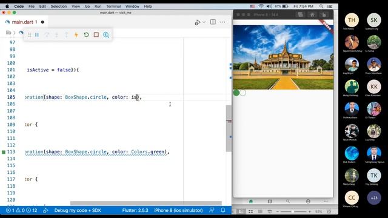Viewport: 388px width, 218px height.
Task: Open +23 more participants bubble
Action: pos(374,198)
